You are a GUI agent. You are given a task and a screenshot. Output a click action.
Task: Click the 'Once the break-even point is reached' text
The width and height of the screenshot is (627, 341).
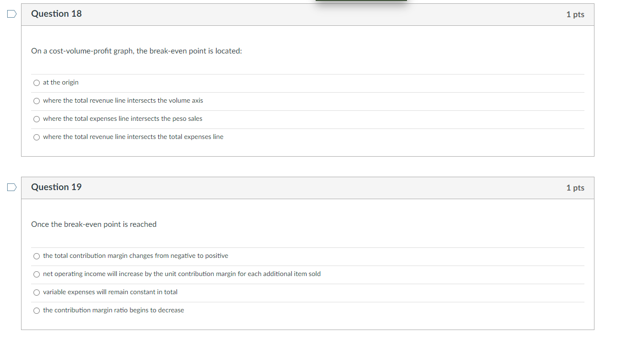tap(94, 224)
